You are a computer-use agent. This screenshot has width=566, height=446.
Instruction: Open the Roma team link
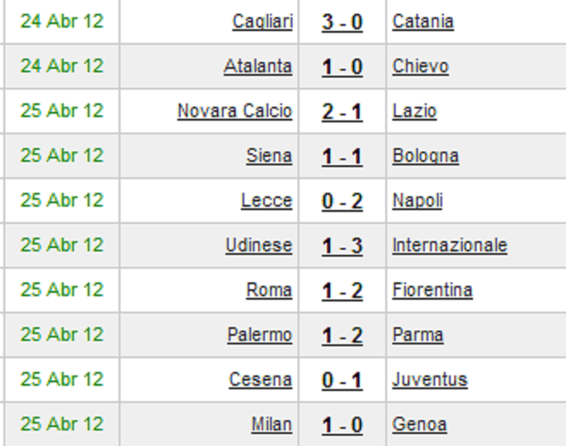[x=269, y=290]
